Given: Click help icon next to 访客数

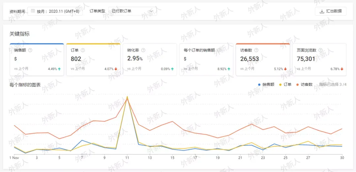Looking at the screenshot, I should point(256,50).
